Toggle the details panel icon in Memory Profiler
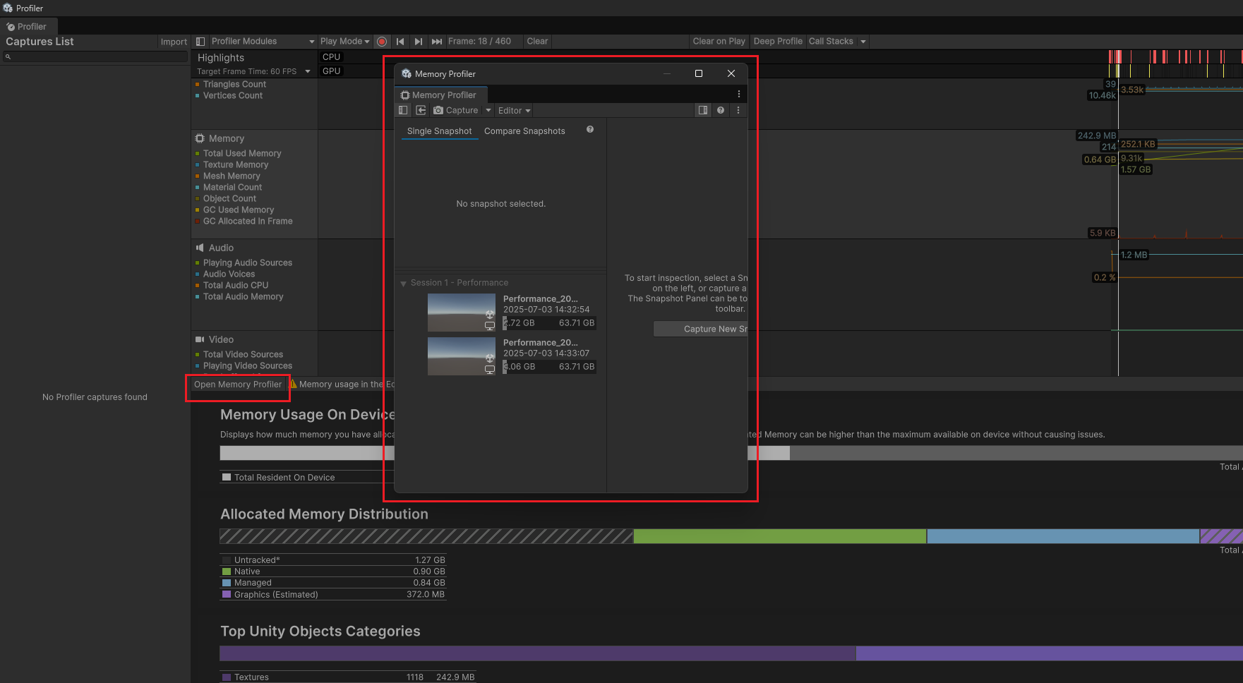1243x683 pixels. click(702, 111)
